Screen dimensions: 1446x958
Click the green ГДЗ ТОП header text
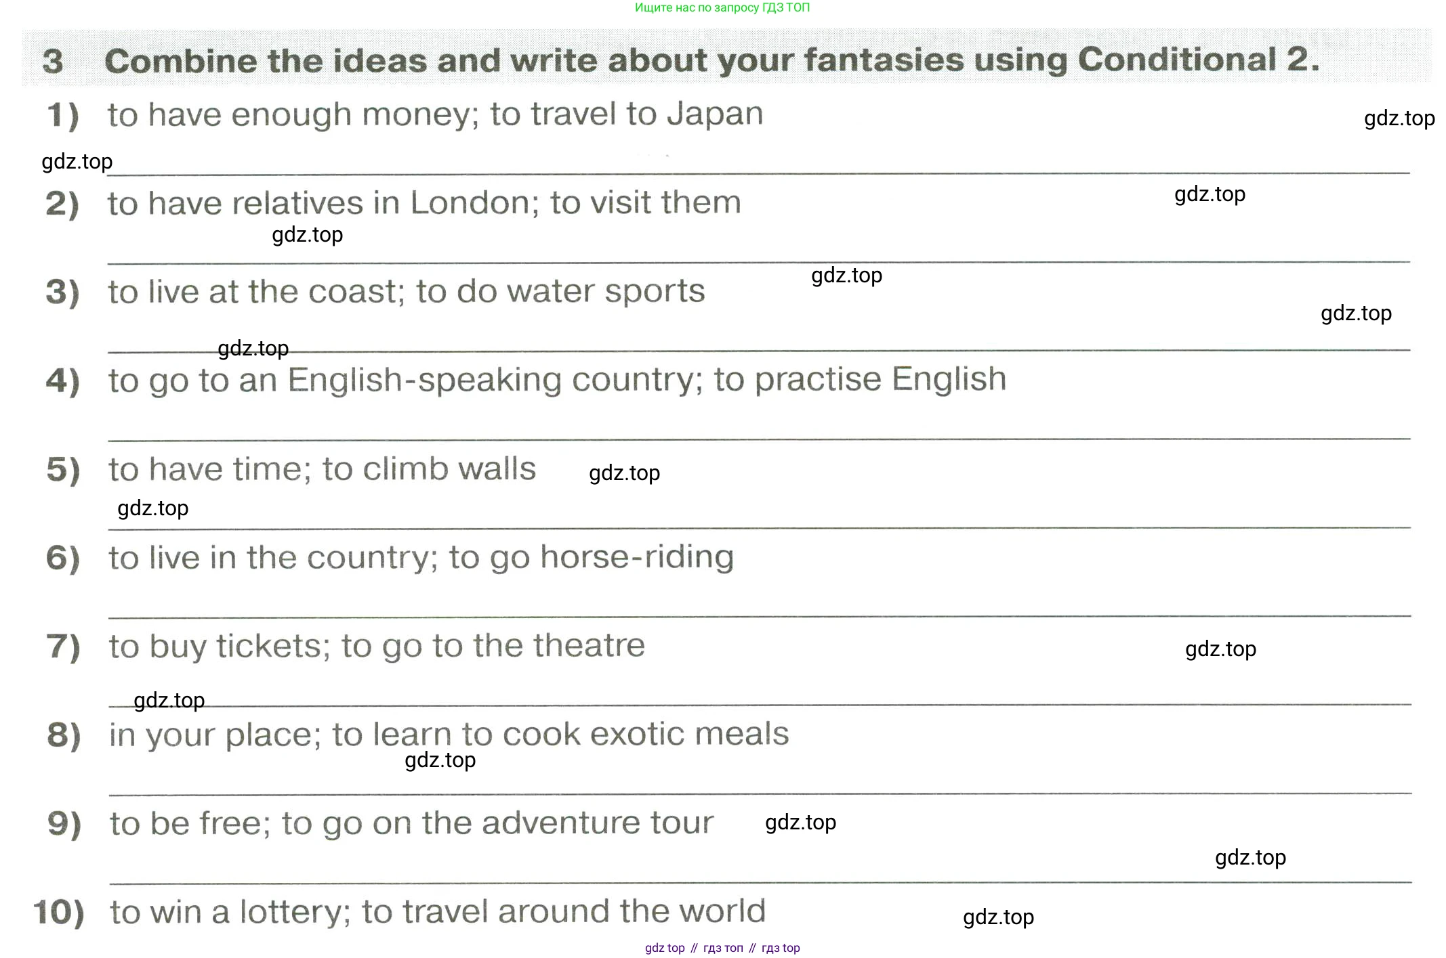pyautogui.click(x=722, y=7)
